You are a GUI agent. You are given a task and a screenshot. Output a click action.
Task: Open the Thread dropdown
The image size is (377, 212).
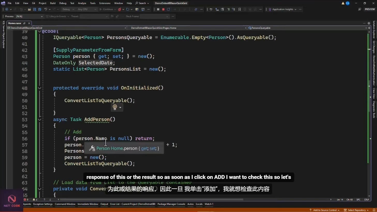pyautogui.click(x=94, y=16)
